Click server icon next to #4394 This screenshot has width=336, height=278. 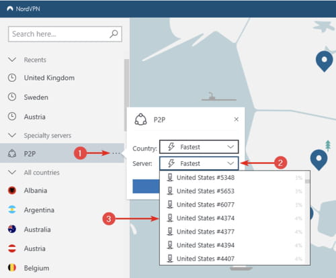pos(170,245)
